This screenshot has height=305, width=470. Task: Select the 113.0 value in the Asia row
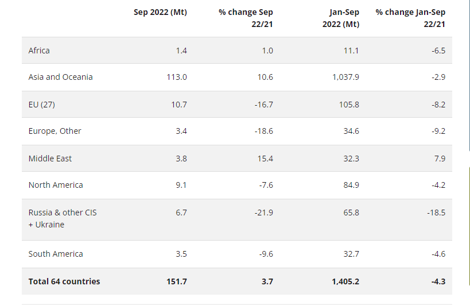pos(176,77)
